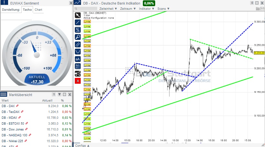
Task: Click the green 0,06% change badge
Action: [x=149, y=3]
